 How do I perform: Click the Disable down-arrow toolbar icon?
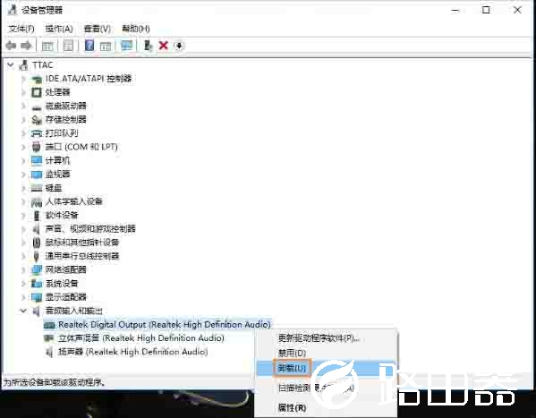coord(179,46)
